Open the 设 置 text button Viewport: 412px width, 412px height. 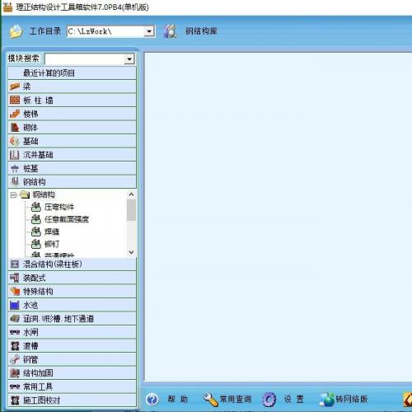pyautogui.click(x=294, y=399)
